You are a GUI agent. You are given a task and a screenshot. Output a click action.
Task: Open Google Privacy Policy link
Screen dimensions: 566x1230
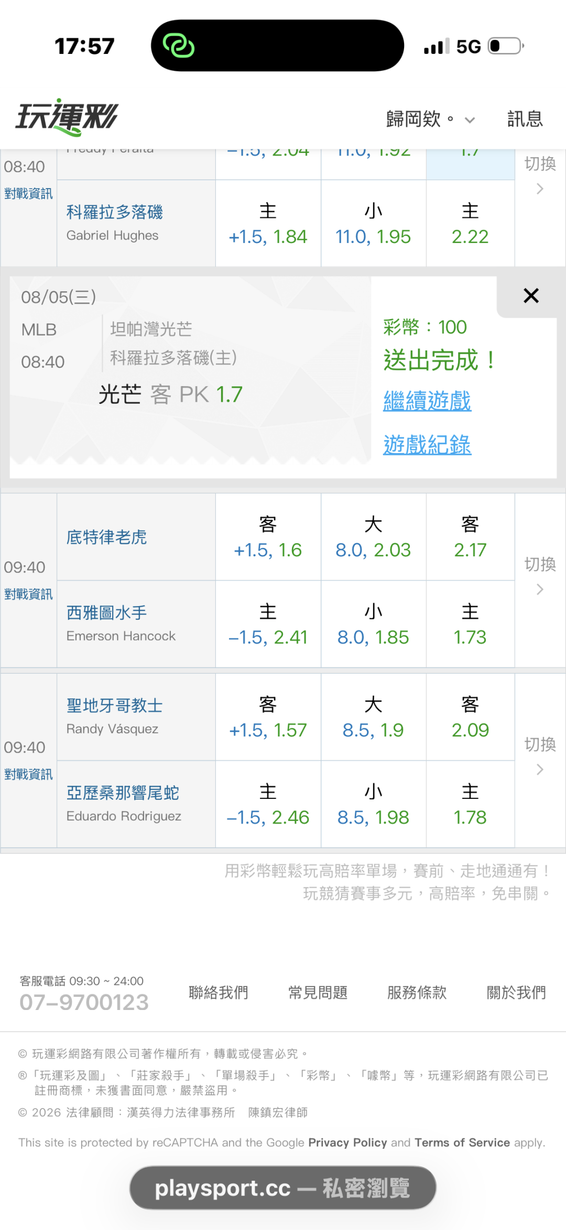tap(347, 1143)
